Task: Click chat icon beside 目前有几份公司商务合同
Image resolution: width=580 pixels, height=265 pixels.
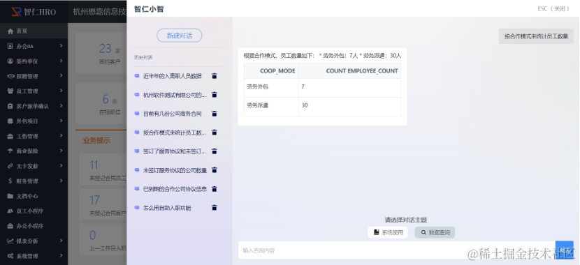Action: [x=137, y=114]
